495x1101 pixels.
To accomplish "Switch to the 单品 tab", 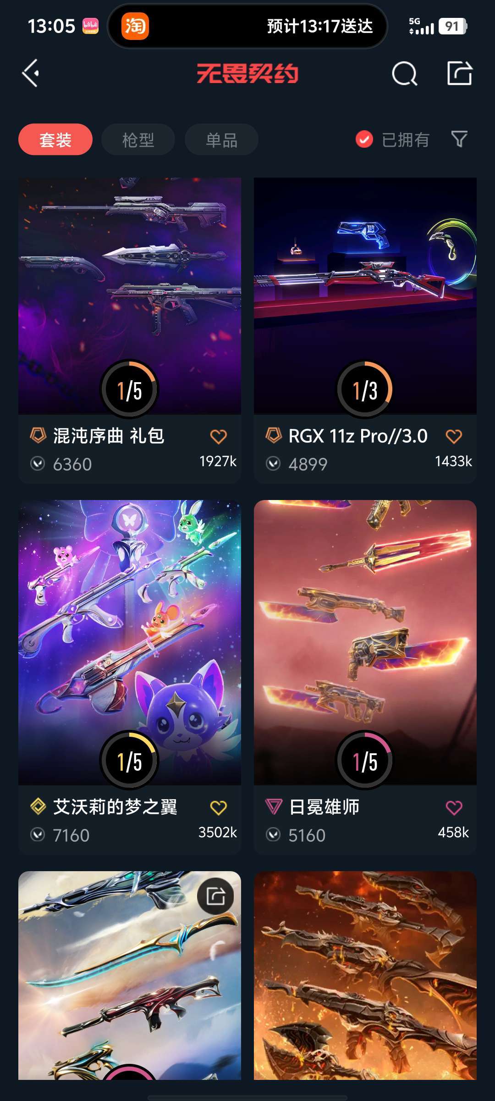I will click(x=221, y=139).
